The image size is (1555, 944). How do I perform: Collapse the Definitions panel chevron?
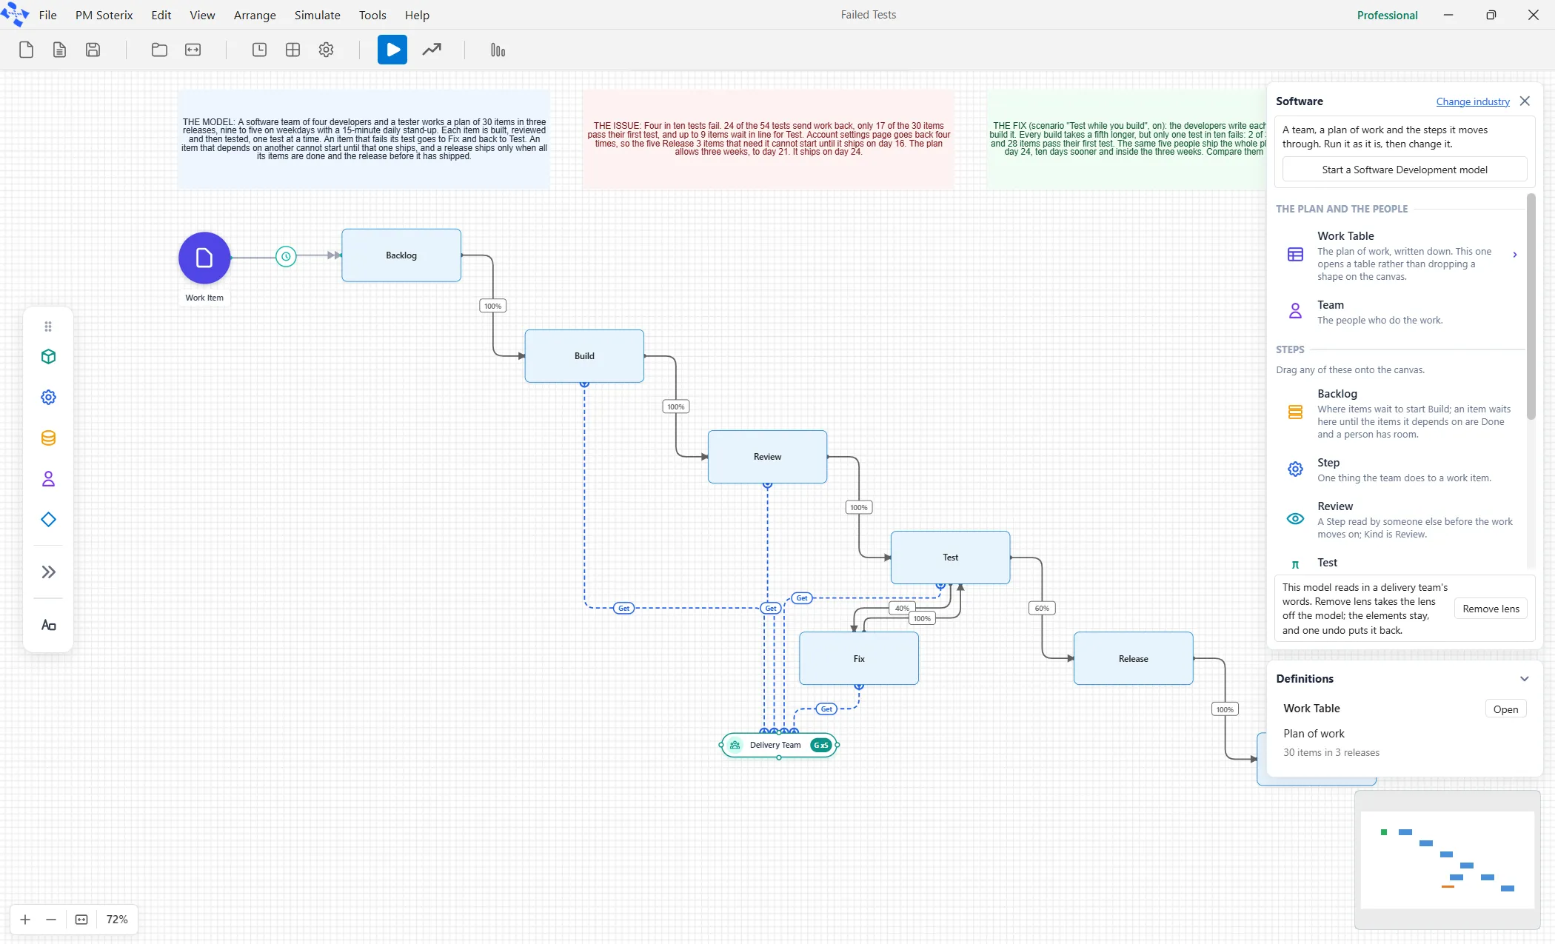[x=1524, y=679]
